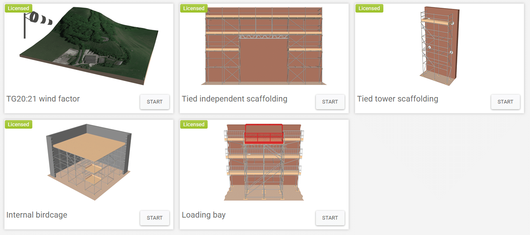
Task: Click the "Loading bay" title text
Action: pos(204,215)
